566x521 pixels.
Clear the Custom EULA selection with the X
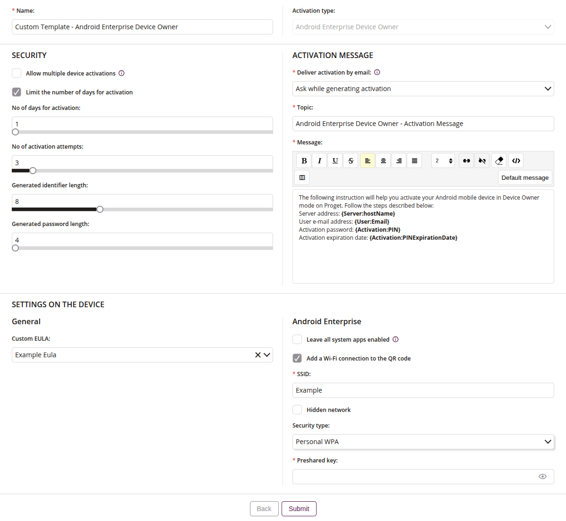click(x=258, y=355)
